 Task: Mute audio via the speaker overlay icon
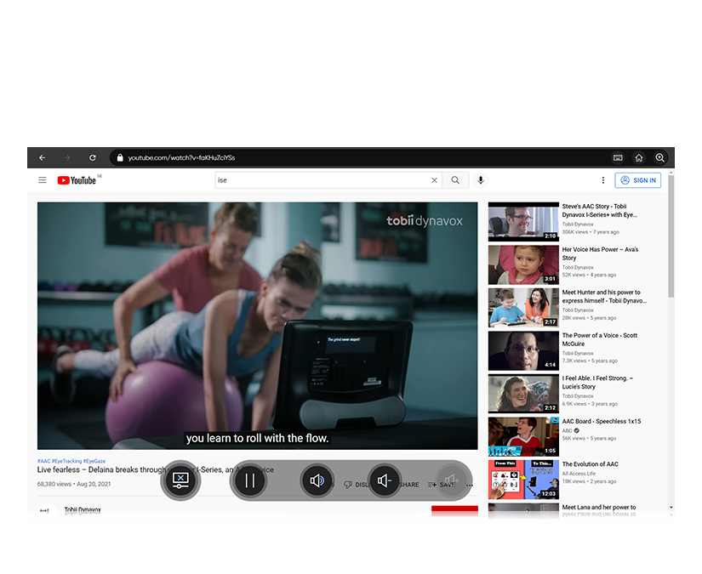(x=317, y=480)
